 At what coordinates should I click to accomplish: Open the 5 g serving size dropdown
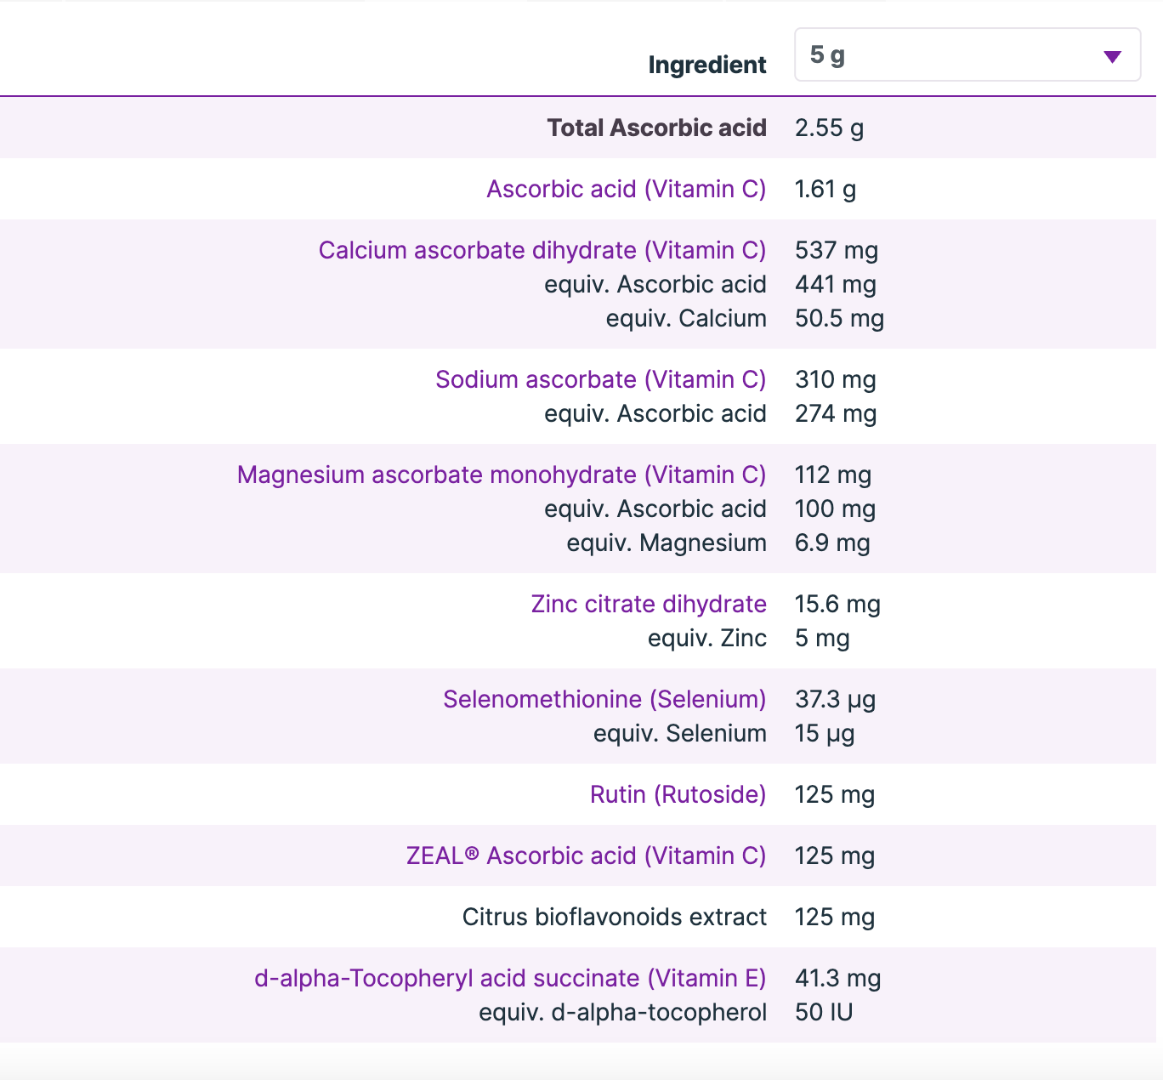(967, 54)
